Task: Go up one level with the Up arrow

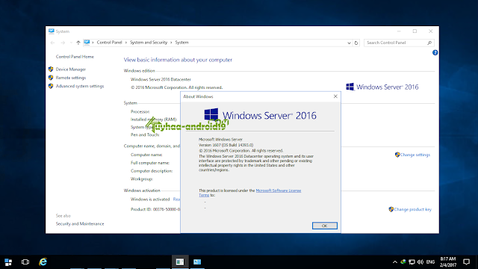Action: coord(78,43)
